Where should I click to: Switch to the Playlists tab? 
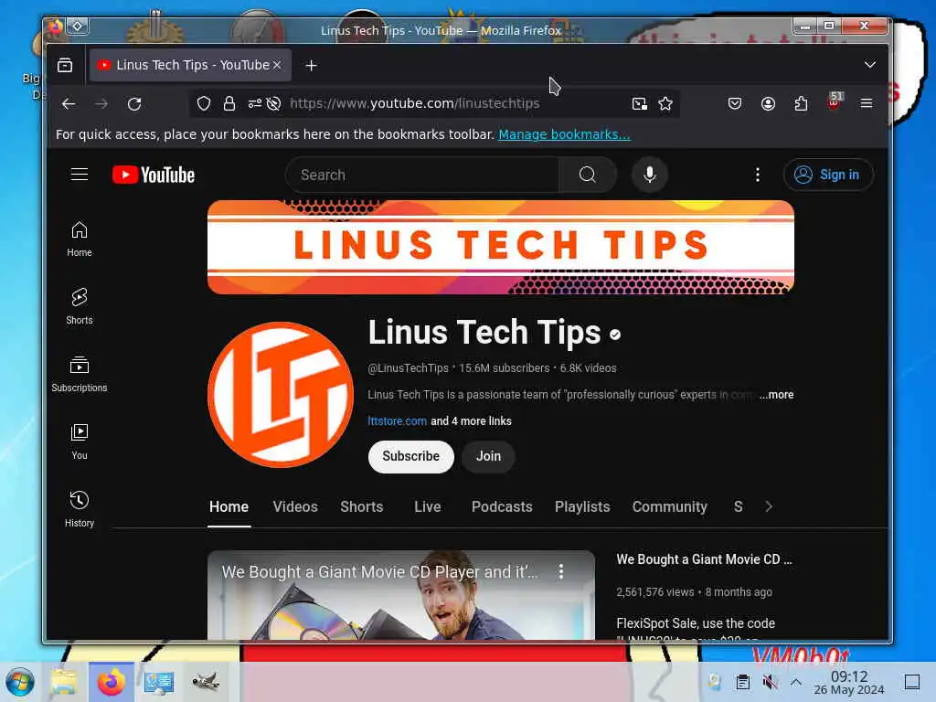(582, 506)
